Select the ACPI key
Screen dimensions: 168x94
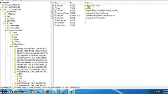[x=16, y=35]
